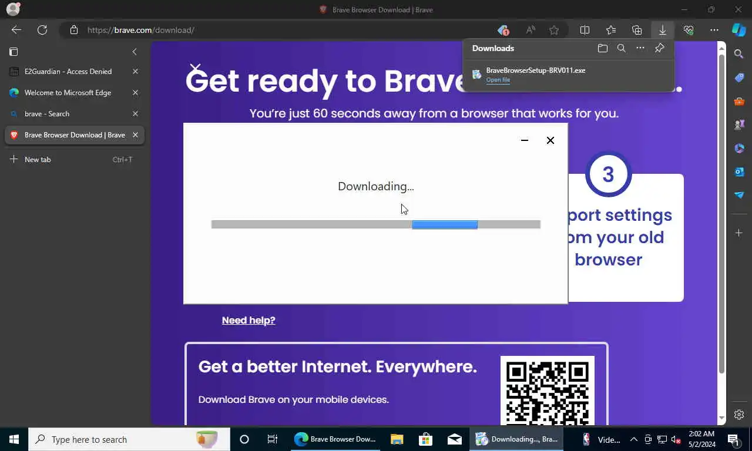
Task: Click Open file link under BraveBrowserSetup
Action: 498,80
